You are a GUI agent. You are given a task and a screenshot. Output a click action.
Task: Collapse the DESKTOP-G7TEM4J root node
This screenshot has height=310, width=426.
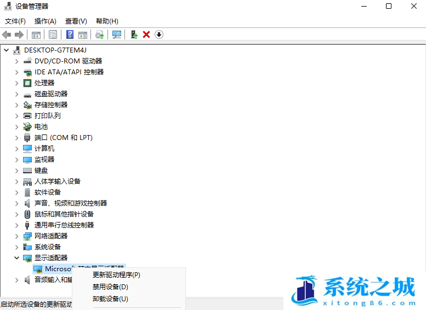tap(7, 50)
